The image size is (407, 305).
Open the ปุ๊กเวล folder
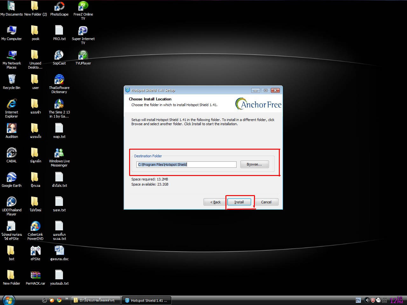pos(35,180)
